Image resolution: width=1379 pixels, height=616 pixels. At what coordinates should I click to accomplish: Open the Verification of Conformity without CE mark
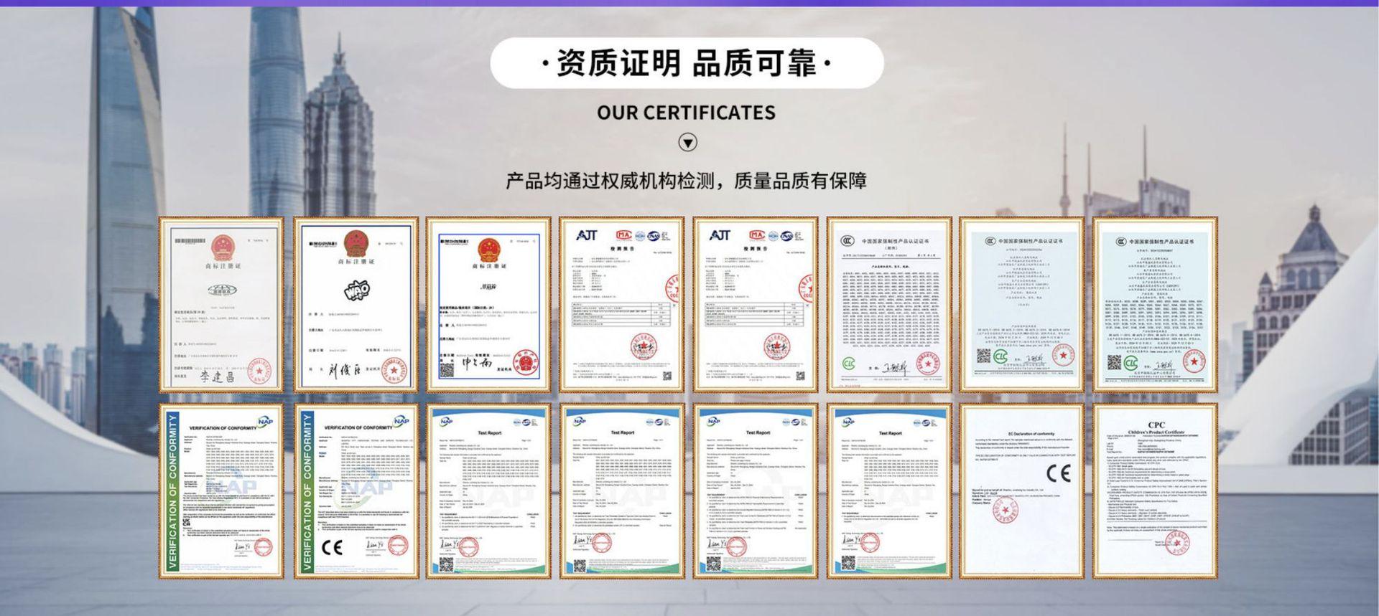point(221,491)
